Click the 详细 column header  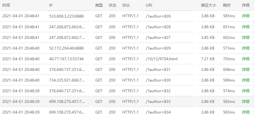246,5
